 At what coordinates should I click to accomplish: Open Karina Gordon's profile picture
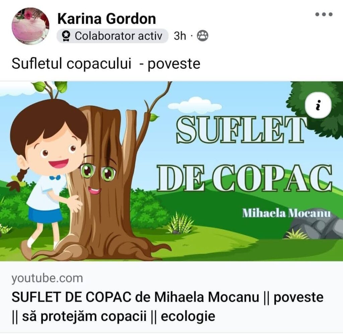click(x=30, y=26)
